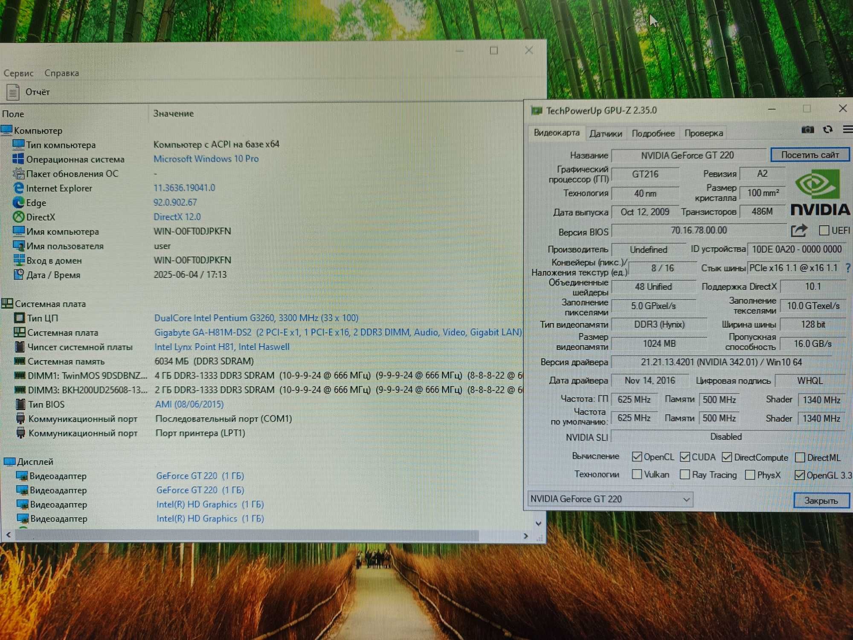Click the Название field NVIDIA GeForce GT 220
This screenshot has width=853, height=640.
688,155
